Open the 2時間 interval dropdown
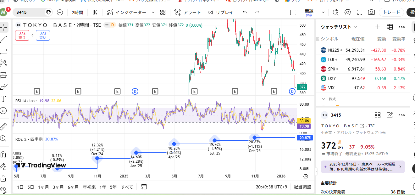This screenshot has width=415, height=195. (77, 12)
